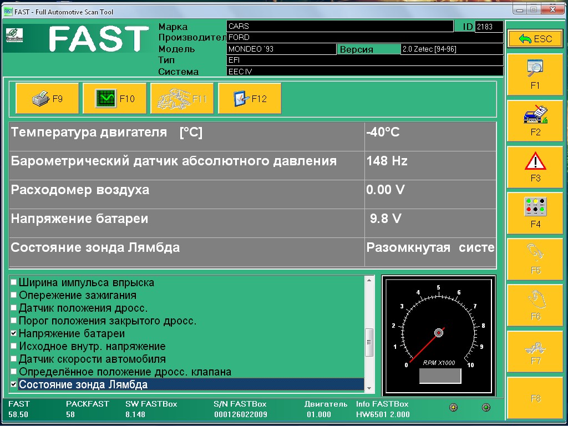
Task: Click the Марка field showing CARS
Action: click(340, 26)
